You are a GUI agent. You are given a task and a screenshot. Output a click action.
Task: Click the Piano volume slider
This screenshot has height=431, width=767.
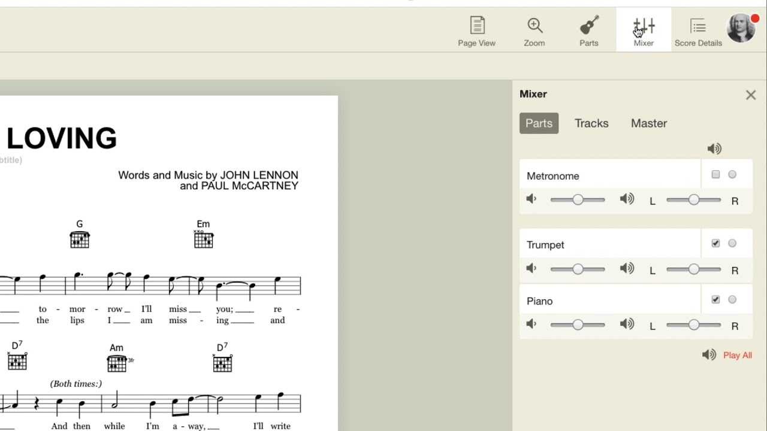tap(578, 325)
